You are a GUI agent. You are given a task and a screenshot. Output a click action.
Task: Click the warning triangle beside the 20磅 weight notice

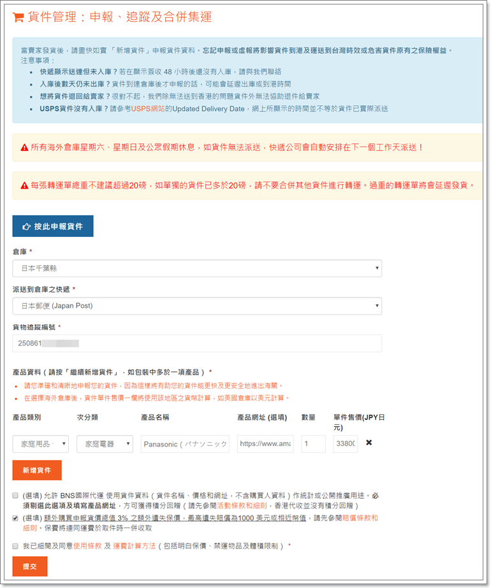pyautogui.click(x=24, y=185)
